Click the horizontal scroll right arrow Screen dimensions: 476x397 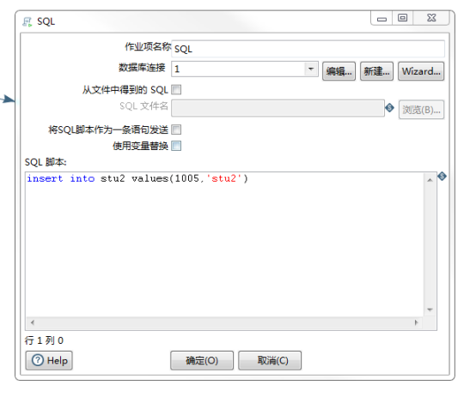(416, 322)
